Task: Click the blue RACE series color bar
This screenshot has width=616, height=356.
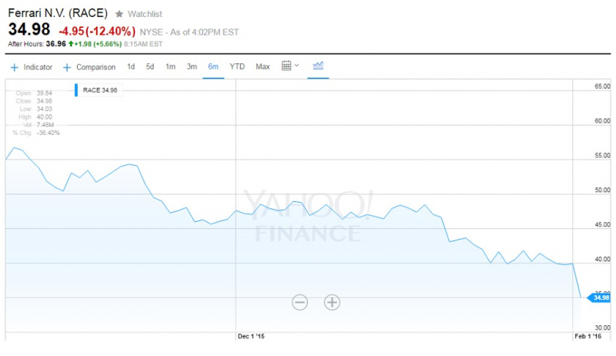Action: [x=76, y=90]
